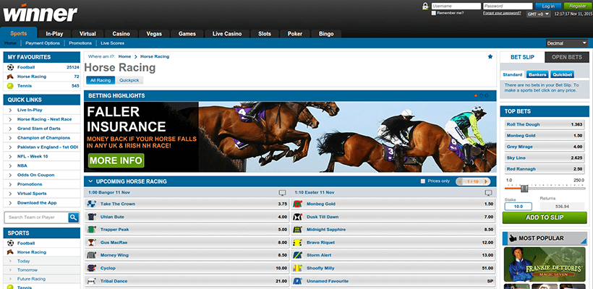Select the Bankers bet slip tab
The image size is (593, 289).
(x=537, y=75)
